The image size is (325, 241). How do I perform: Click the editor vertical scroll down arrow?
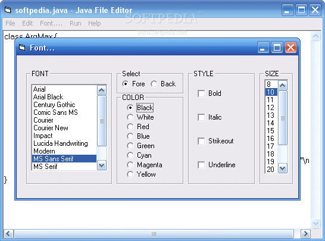click(315, 223)
